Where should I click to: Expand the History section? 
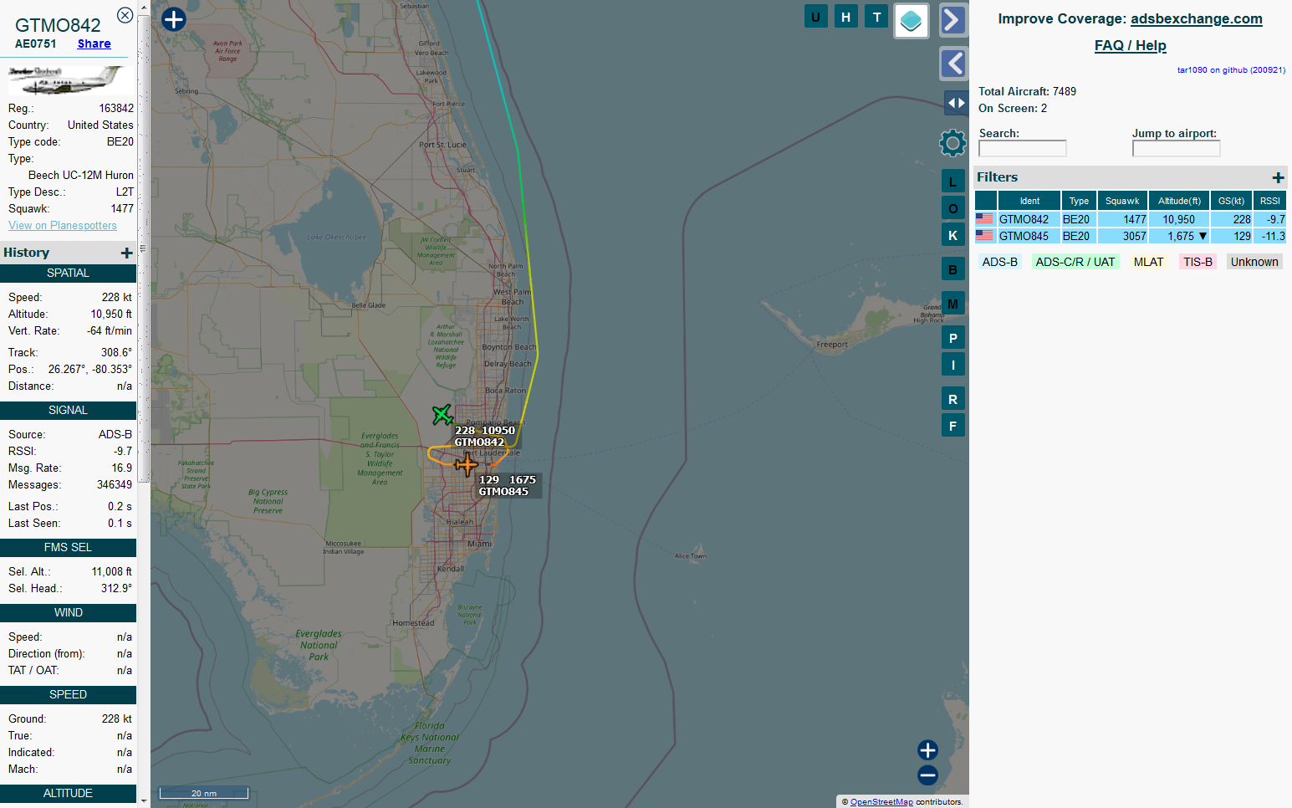pos(127,253)
